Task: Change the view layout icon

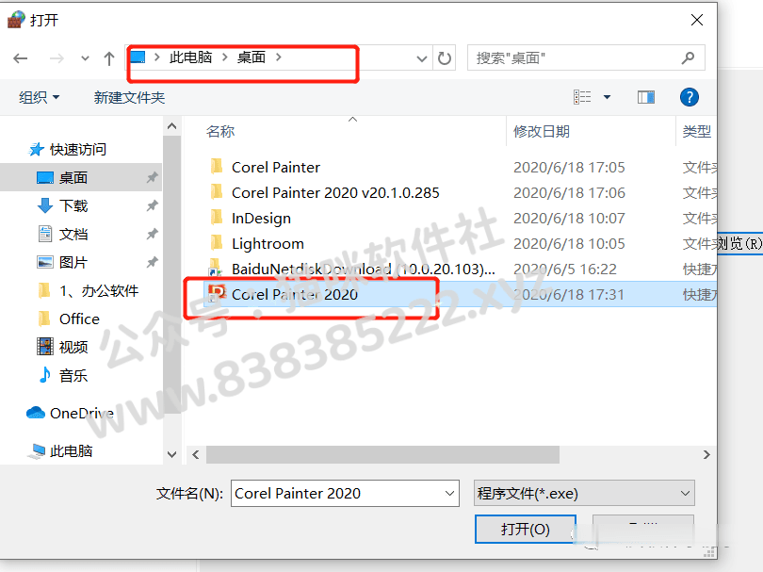Action: [x=582, y=97]
